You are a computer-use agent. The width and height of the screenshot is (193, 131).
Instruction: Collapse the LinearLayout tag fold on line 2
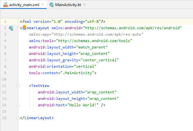click(18, 28)
